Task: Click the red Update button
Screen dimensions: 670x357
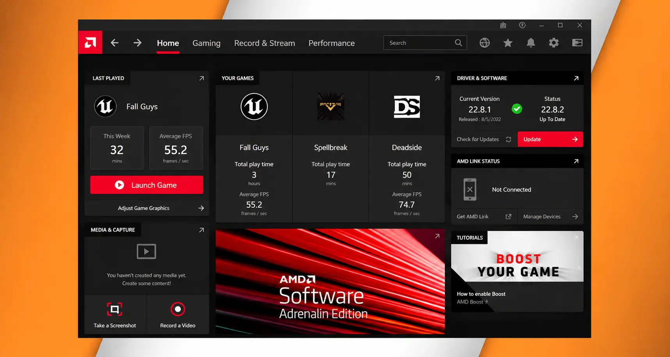Action: [550, 139]
